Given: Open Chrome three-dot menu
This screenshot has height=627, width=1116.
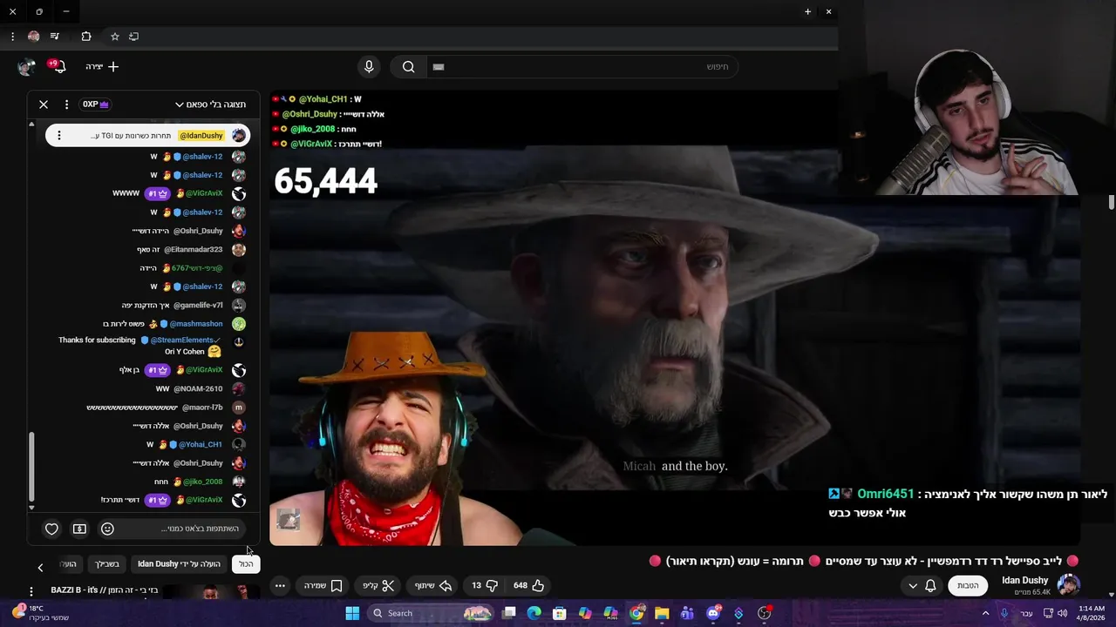Looking at the screenshot, I should coord(12,37).
